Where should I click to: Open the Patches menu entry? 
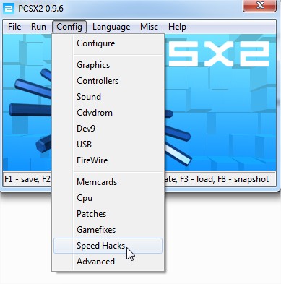point(108,214)
